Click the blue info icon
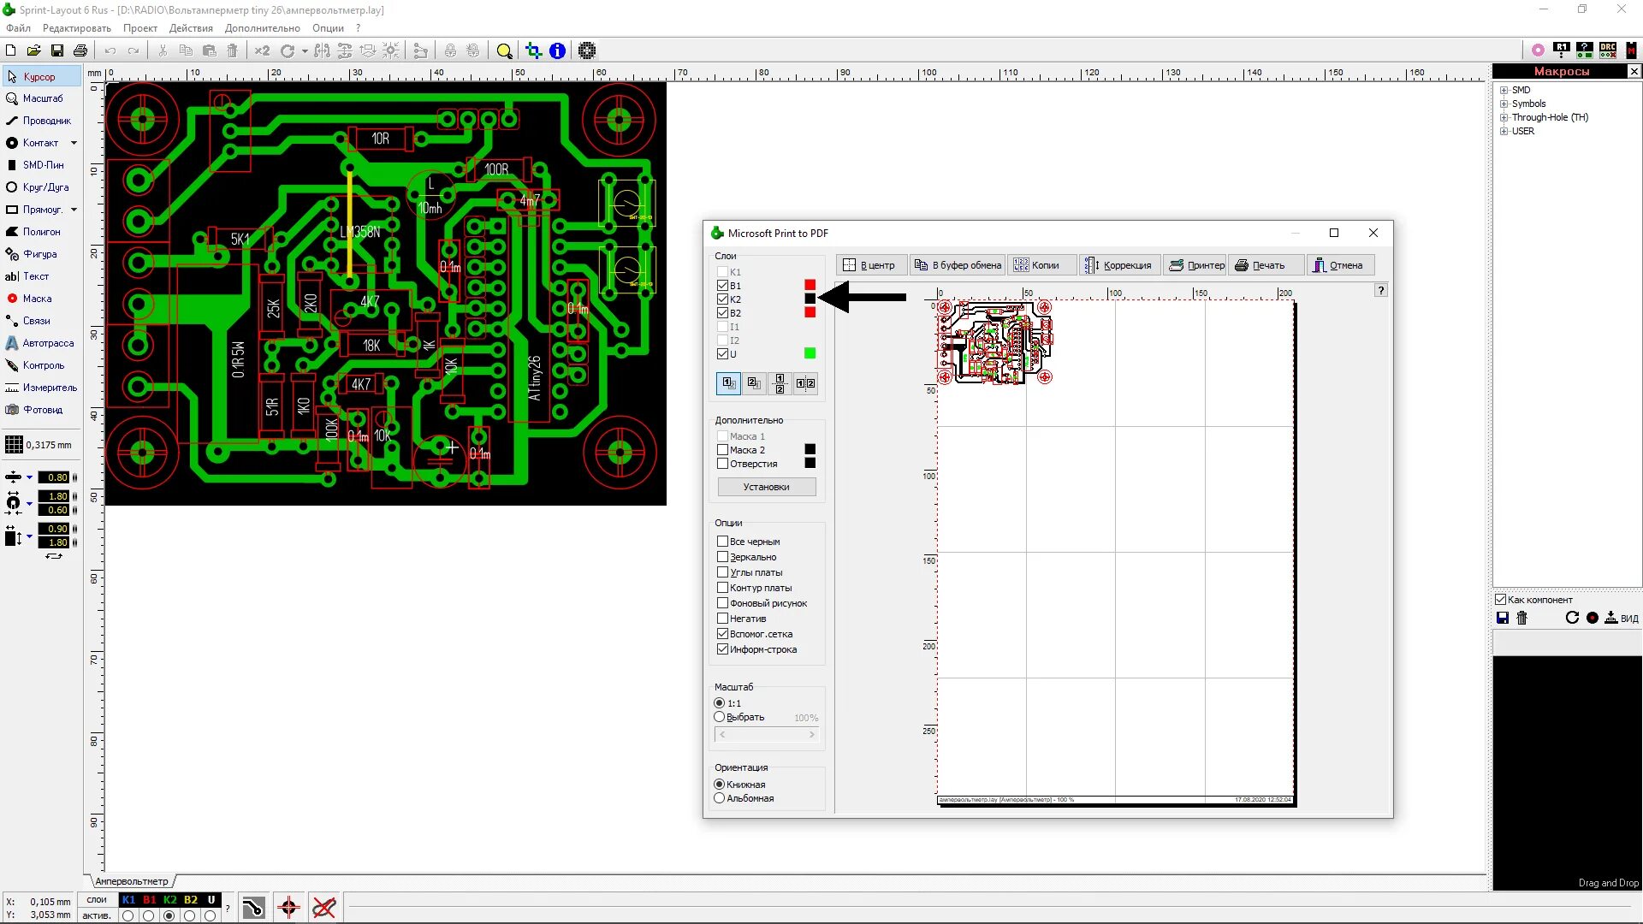The height and width of the screenshot is (924, 1643). point(557,51)
